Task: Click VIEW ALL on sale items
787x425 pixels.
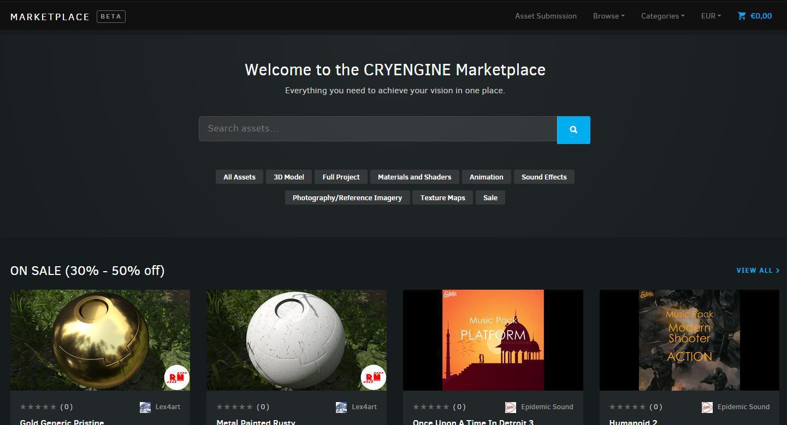Action: coord(758,270)
